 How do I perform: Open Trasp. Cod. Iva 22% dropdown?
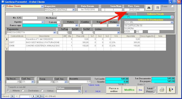point(66,82)
